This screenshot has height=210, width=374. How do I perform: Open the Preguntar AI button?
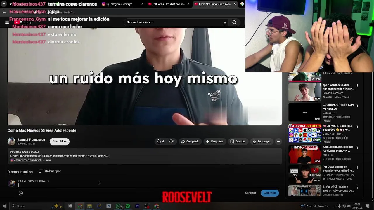(214, 141)
